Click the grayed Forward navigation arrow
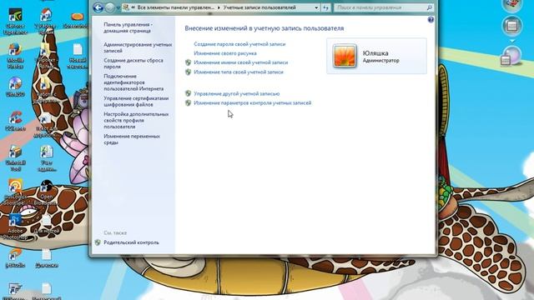 [x=110, y=7]
